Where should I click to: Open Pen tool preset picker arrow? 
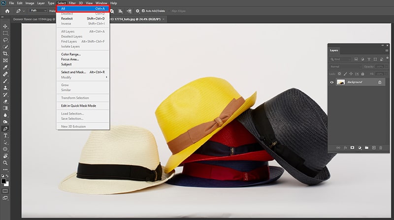24,11
